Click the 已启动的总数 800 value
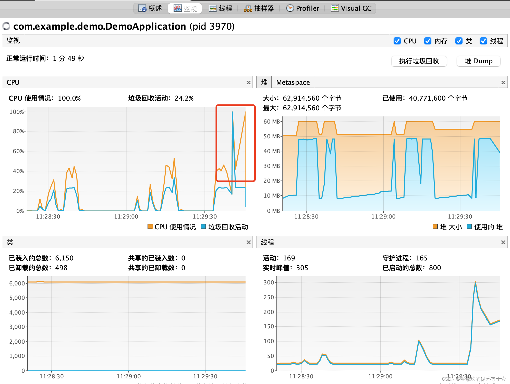 click(x=435, y=268)
